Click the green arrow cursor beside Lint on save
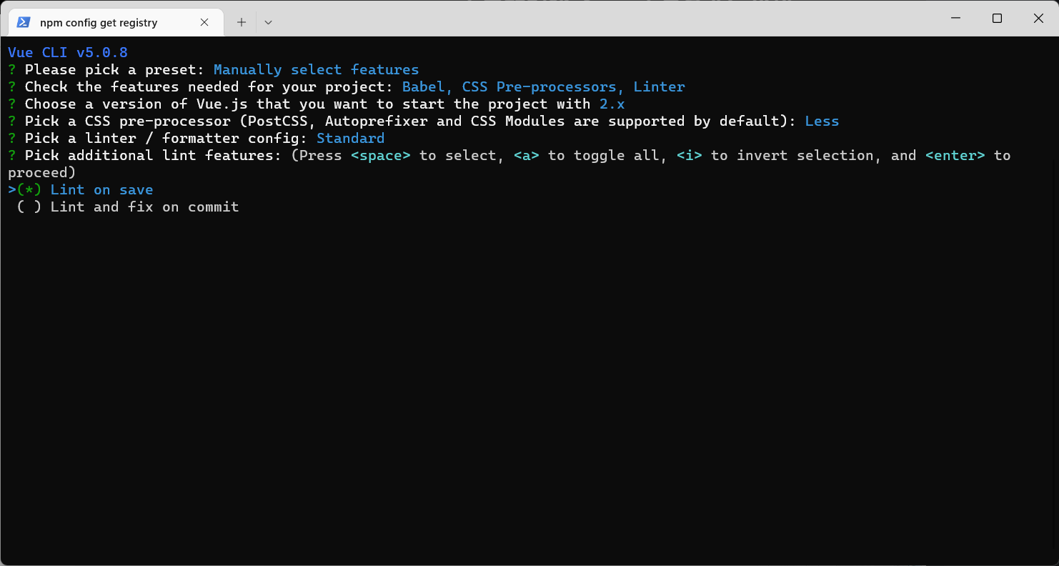 [x=12, y=189]
